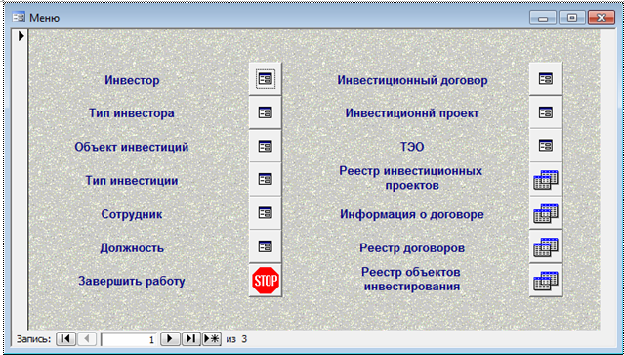Open the Объект инвестиций form button

coord(266,147)
